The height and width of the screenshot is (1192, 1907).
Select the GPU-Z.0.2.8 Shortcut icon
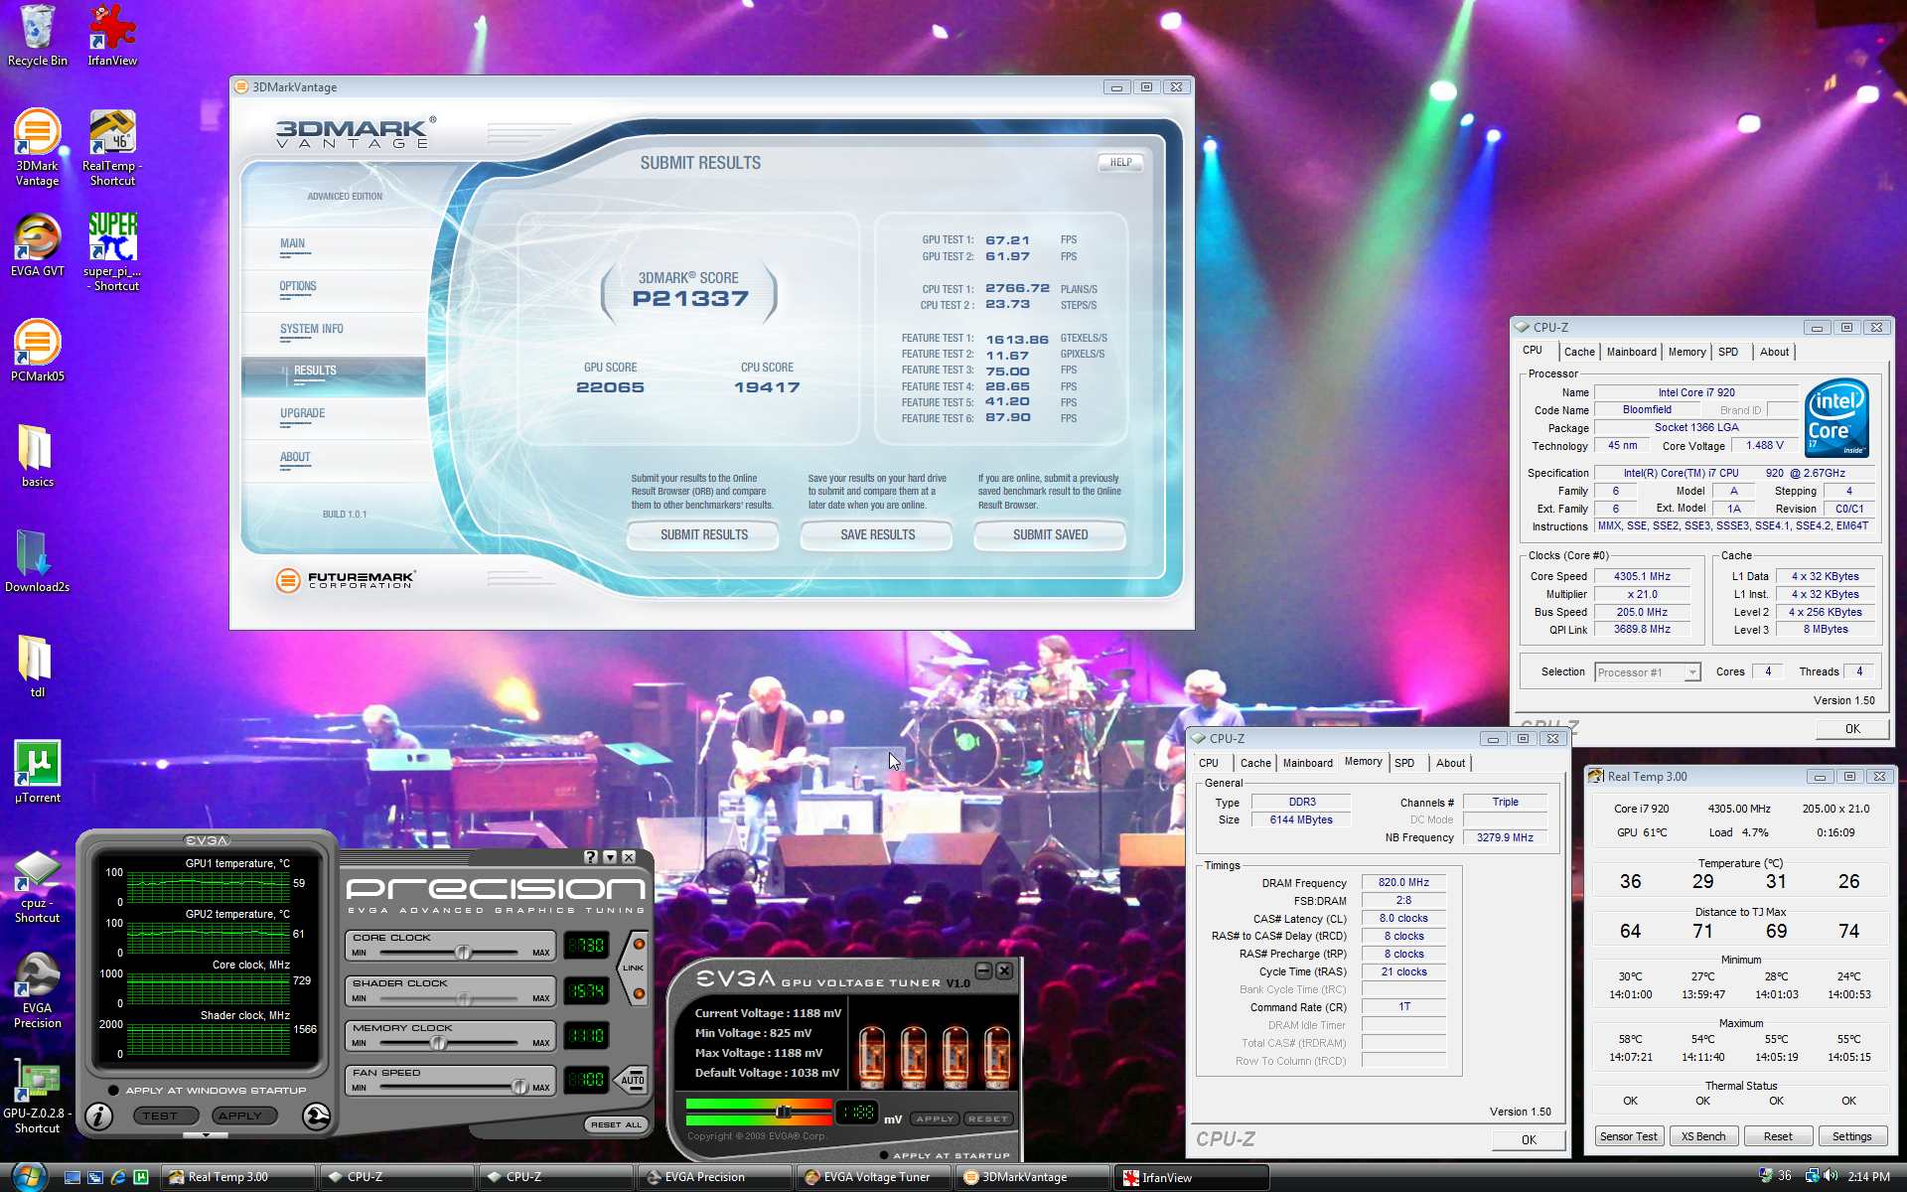[37, 1097]
